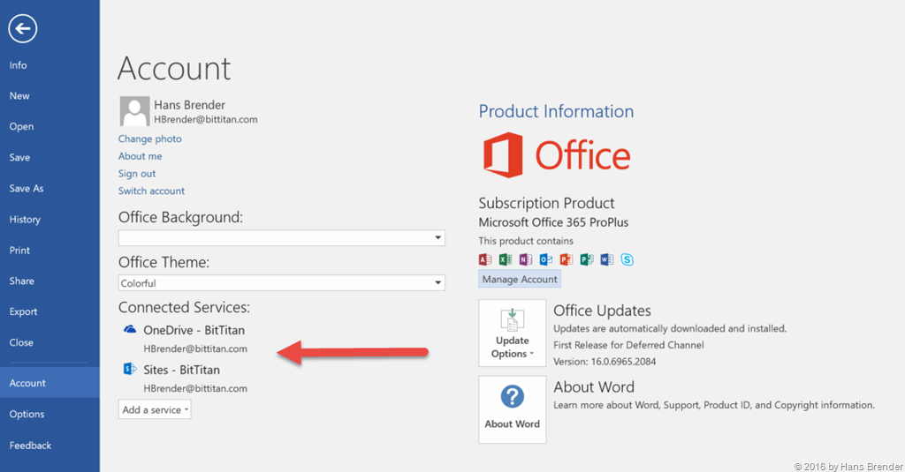Go to the Export menu item
This screenshot has height=472, width=905.
coord(23,311)
